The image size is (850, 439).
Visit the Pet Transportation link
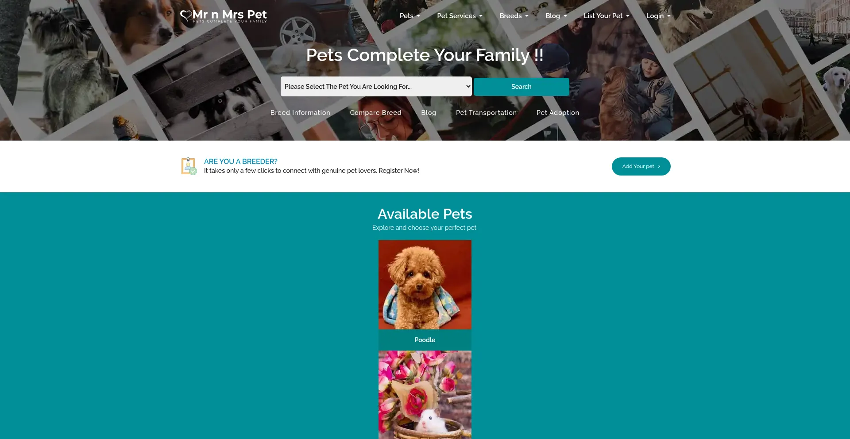pyautogui.click(x=486, y=113)
